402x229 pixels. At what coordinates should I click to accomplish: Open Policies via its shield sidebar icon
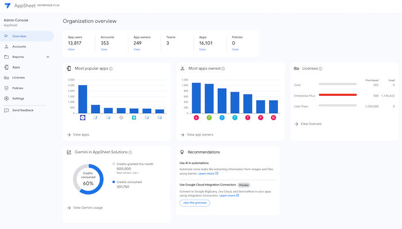pos(6,88)
